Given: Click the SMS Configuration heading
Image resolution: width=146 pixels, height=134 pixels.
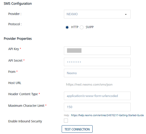Looking at the screenshot, I should (x=18, y=4).
